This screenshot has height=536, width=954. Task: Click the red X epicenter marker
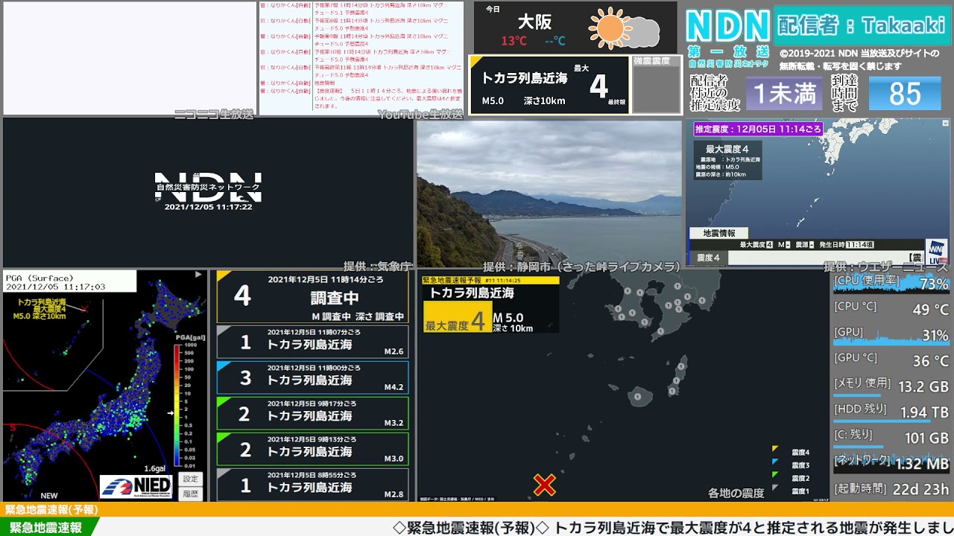(x=545, y=485)
